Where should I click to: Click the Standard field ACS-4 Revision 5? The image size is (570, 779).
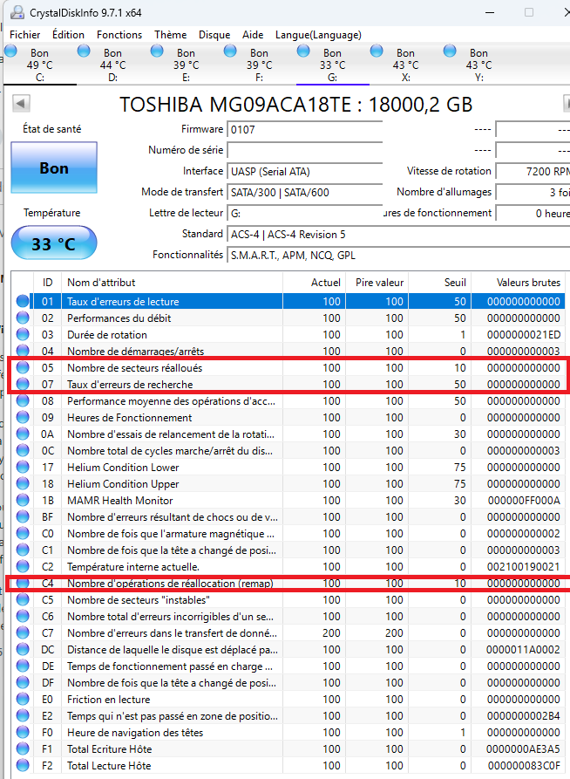coord(398,234)
